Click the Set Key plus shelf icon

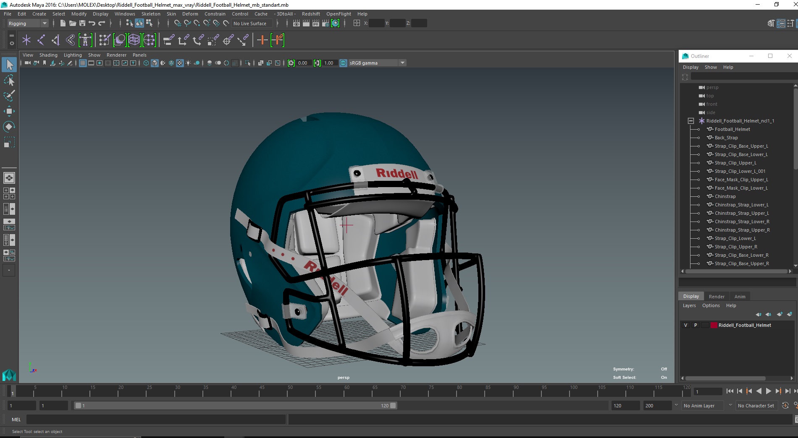coord(262,40)
